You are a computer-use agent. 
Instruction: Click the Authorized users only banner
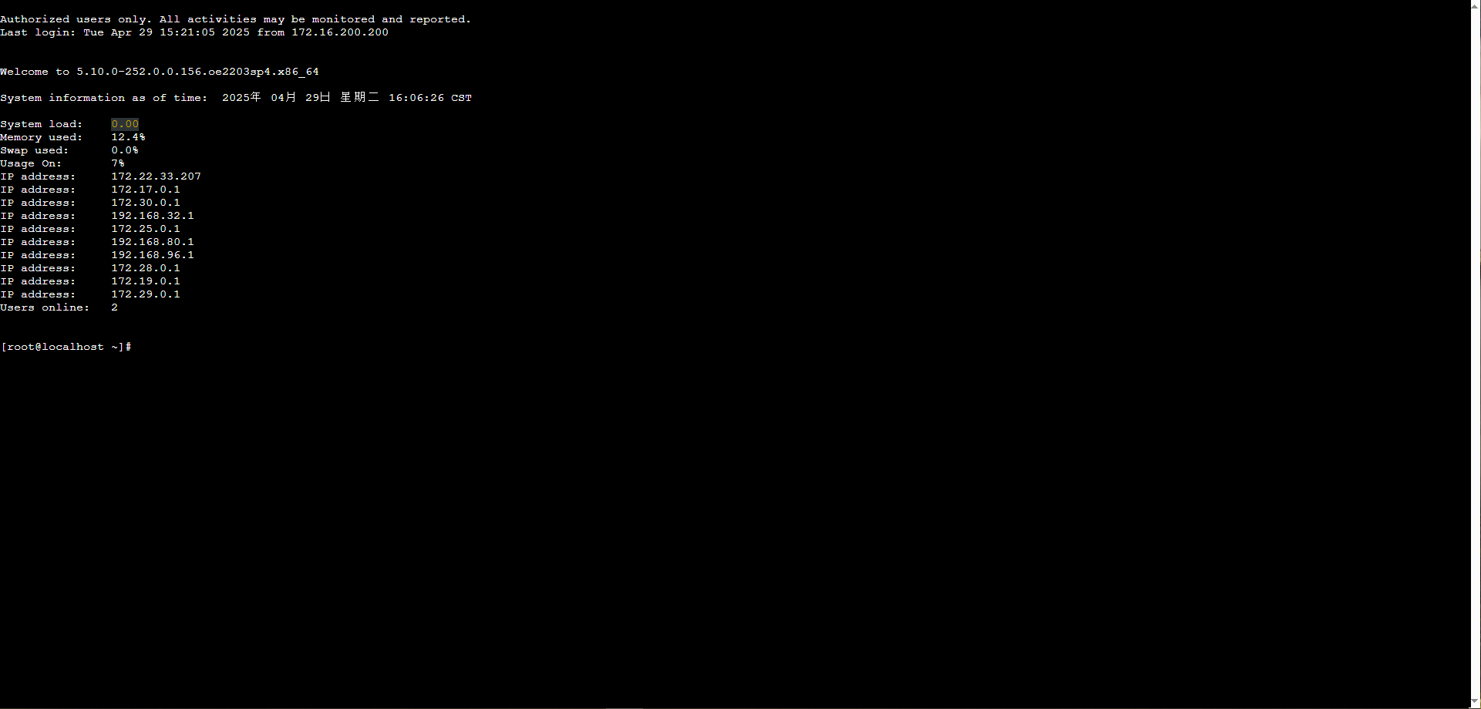coord(235,18)
